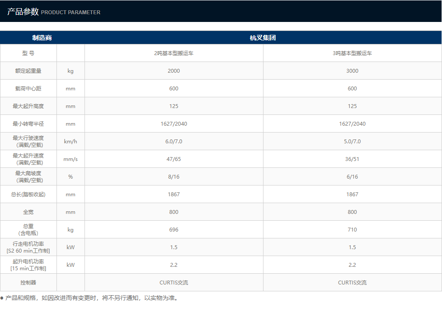Select the 6/16 gradeability value
442x312 pixels.
352,177
